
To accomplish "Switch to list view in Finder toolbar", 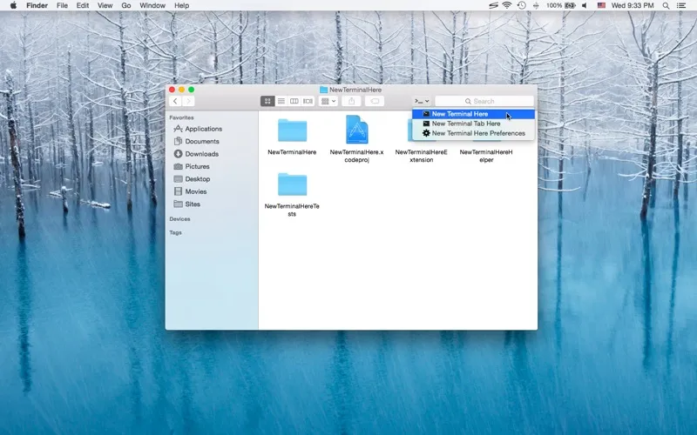I will point(281,101).
